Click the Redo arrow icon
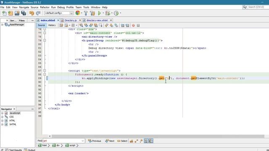Screen dimensions: 269x151 pyautogui.click(x=38, y=13)
